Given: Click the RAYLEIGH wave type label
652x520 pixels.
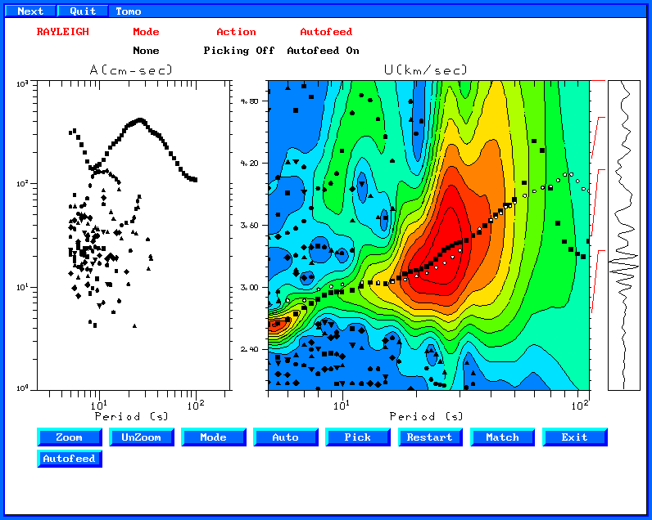Looking at the screenshot, I should [63, 32].
